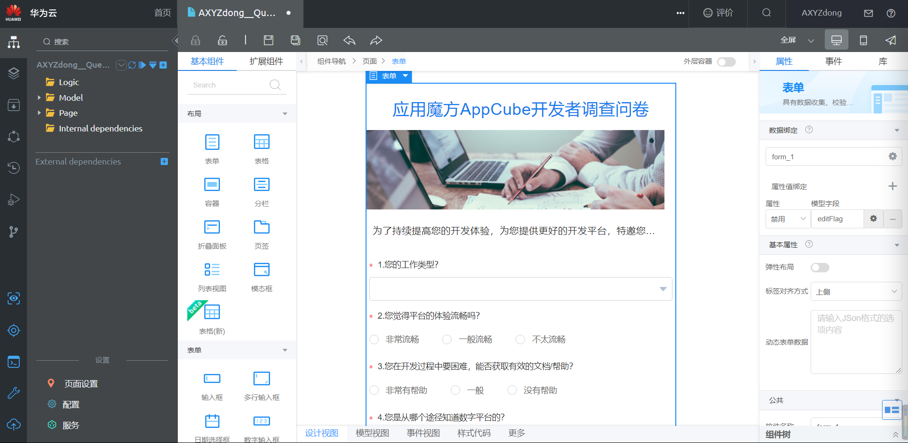Screen dimensions: 908x443
Task: Select the 非常有帮助 radio option
Action: (x=374, y=390)
